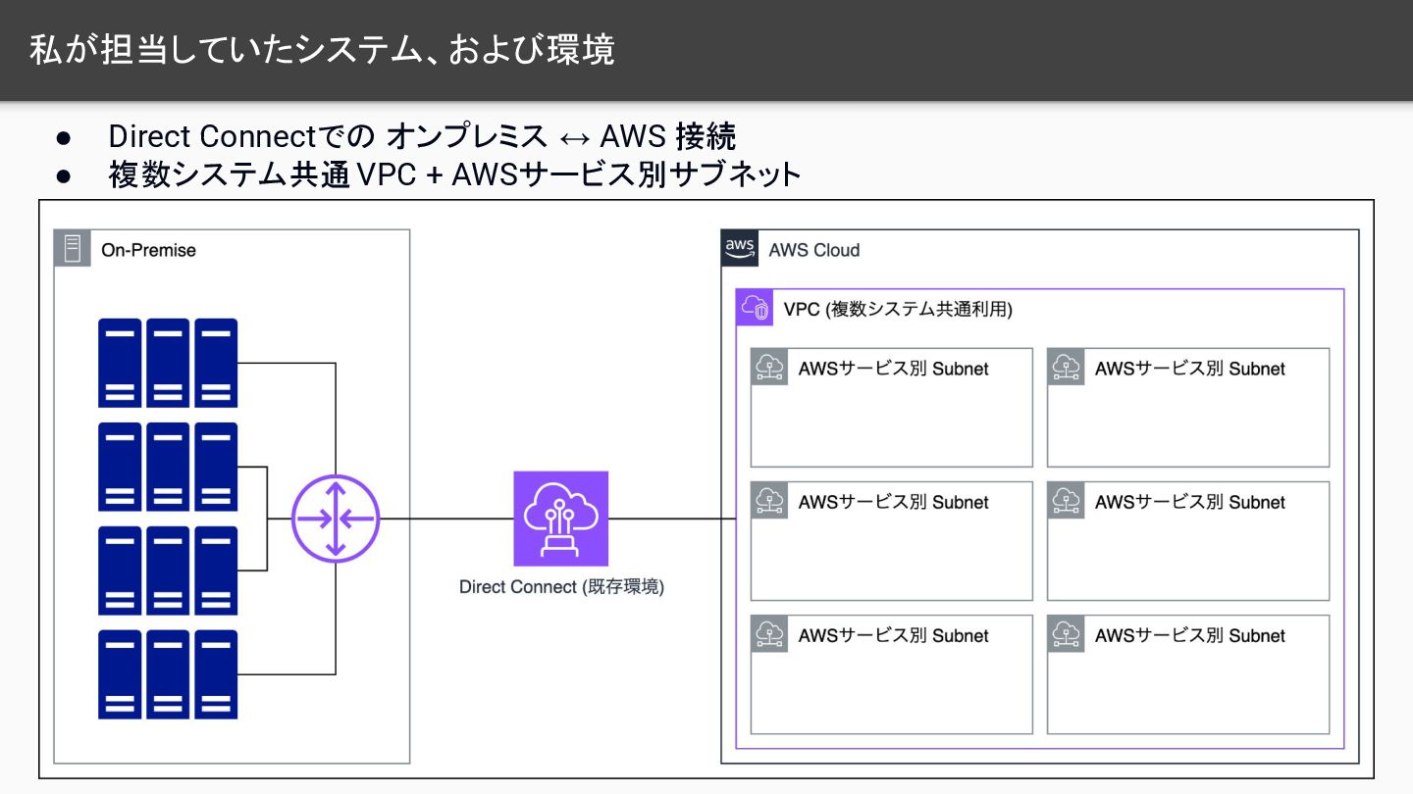
Task: Click the slide title 私が担当していたシステム、および環境
Action: 322,50
